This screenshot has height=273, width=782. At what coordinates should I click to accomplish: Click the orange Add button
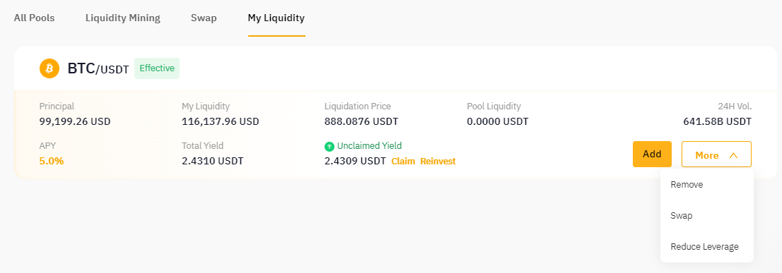(652, 154)
